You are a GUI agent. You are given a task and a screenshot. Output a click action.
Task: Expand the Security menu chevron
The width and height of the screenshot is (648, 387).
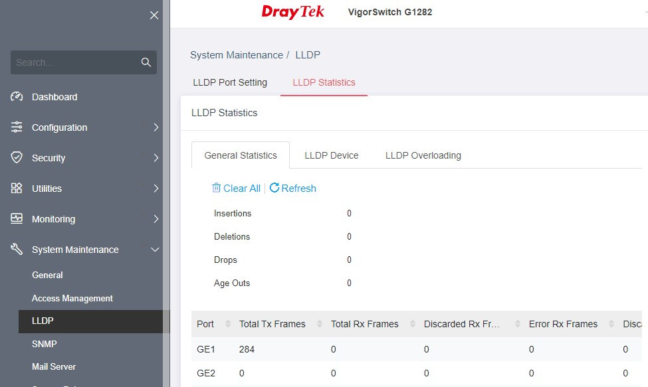coord(156,157)
